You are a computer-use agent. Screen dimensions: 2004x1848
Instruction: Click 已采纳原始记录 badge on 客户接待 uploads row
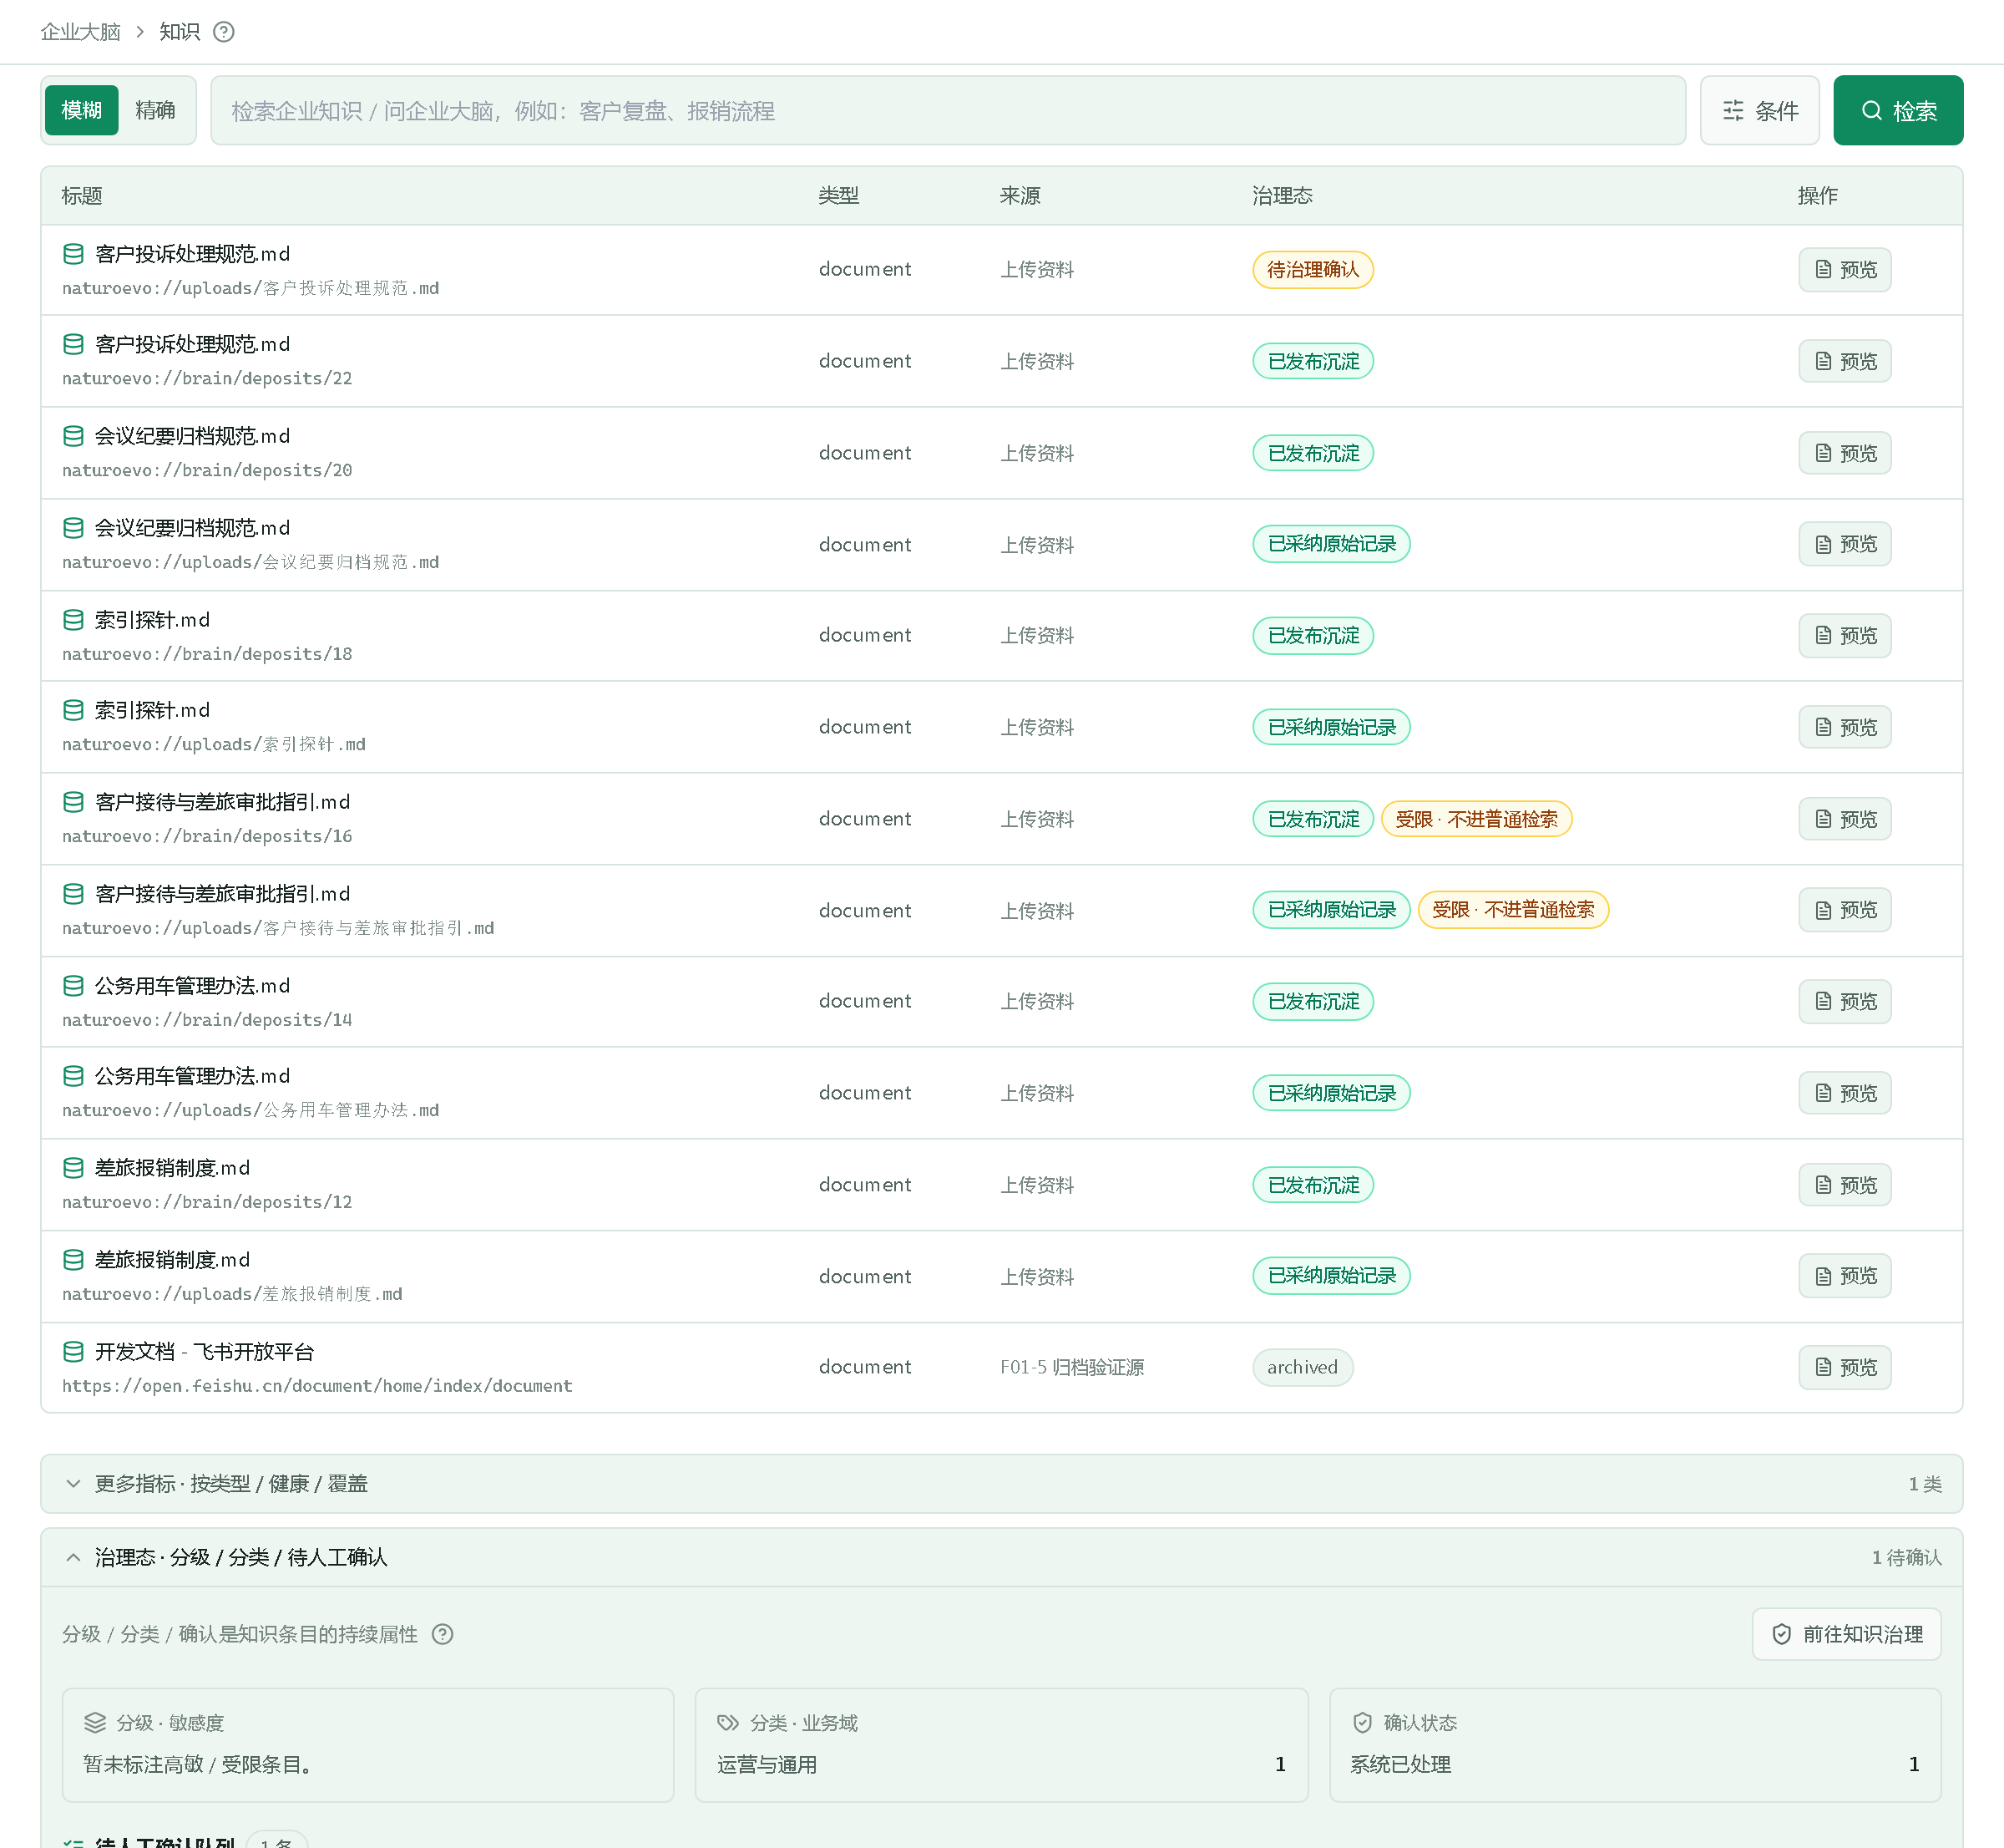point(1331,910)
